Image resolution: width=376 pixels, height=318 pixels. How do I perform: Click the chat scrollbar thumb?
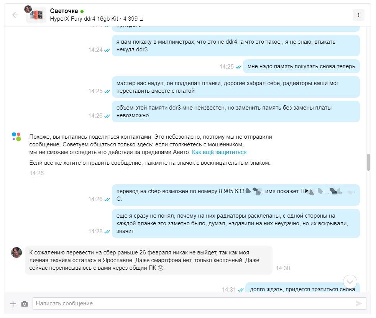[x=368, y=162]
